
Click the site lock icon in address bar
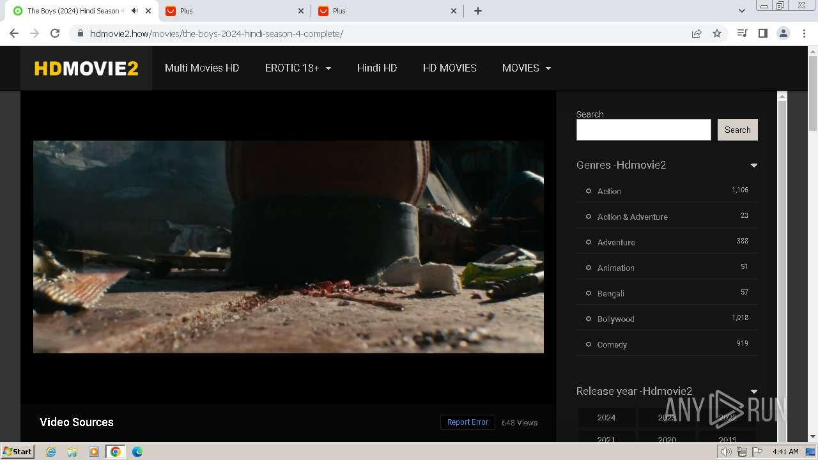click(x=80, y=33)
